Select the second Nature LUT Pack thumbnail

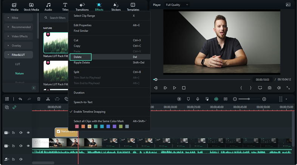(x=56, y=71)
